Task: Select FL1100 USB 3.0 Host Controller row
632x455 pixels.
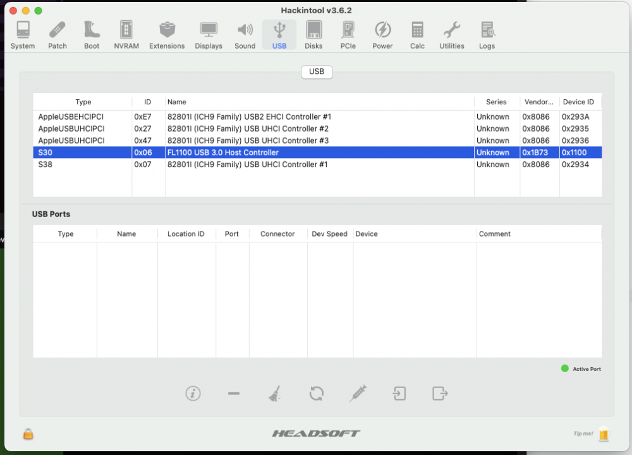Action: point(317,153)
